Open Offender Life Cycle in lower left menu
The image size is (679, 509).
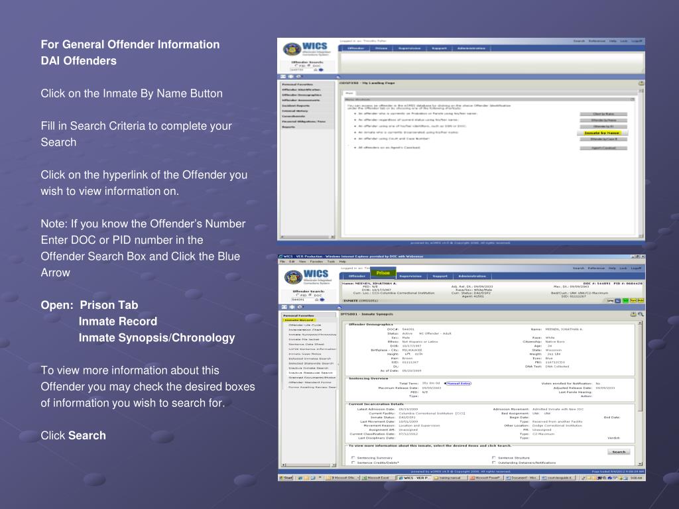pos(305,325)
